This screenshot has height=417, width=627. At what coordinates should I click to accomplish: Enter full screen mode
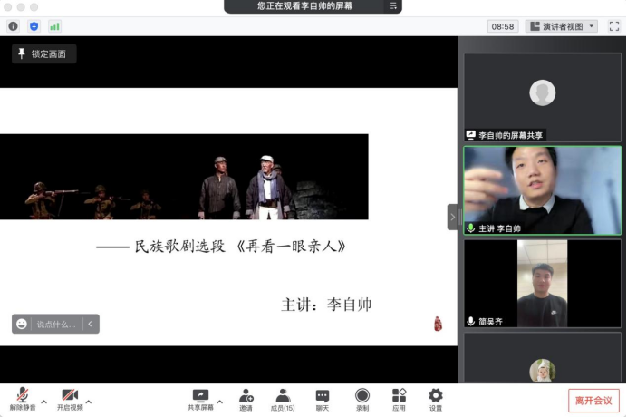613,26
